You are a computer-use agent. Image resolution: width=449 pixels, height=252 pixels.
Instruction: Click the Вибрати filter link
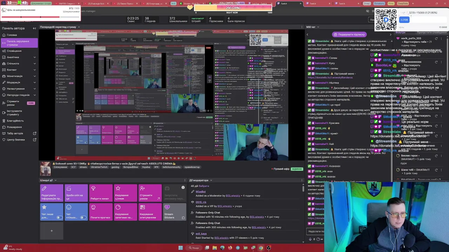[x=204, y=186]
